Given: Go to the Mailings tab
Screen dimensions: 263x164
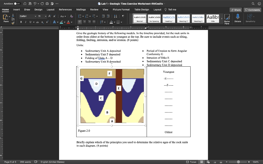Looking at the screenshot, I should click(x=81, y=9).
